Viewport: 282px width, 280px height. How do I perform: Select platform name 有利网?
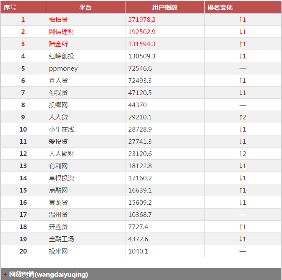tap(58, 166)
